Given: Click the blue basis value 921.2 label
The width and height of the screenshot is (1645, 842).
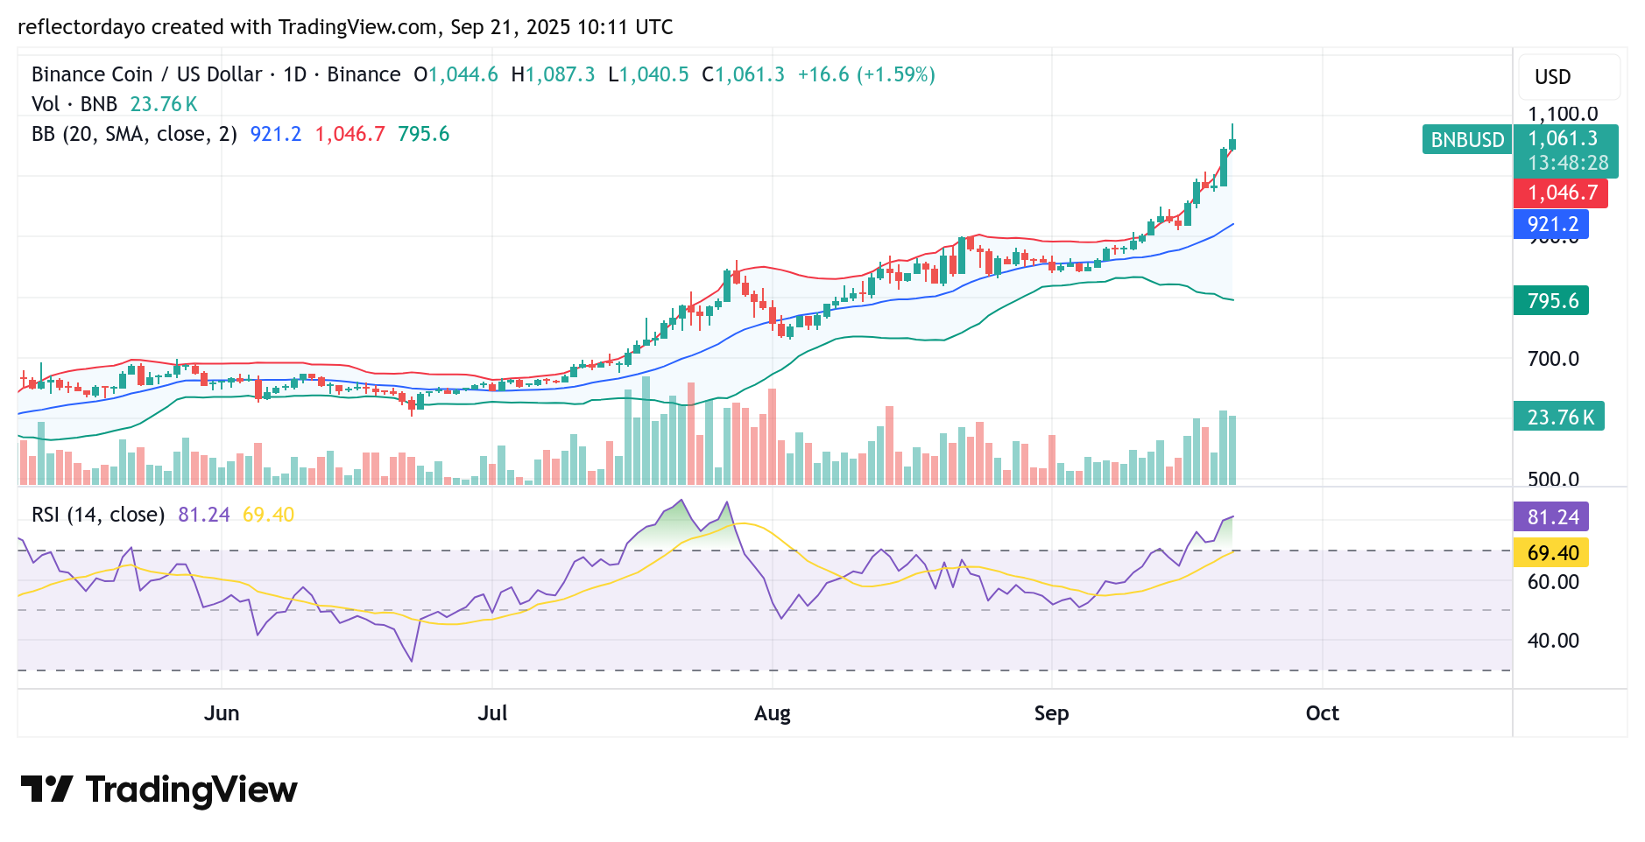Looking at the screenshot, I should [x=1551, y=224].
